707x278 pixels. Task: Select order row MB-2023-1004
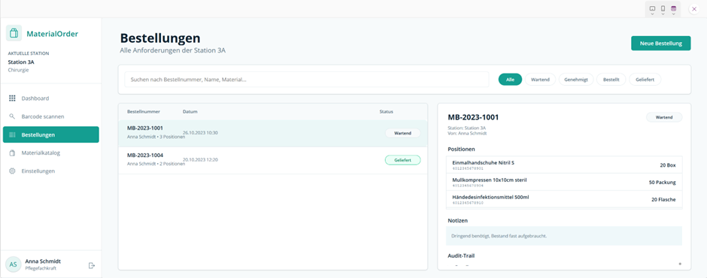coord(273,160)
